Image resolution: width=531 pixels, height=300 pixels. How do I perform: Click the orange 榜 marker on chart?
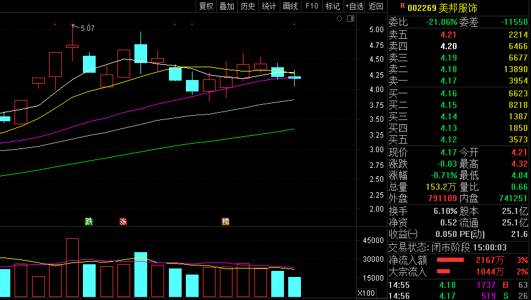click(x=226, y=222)
